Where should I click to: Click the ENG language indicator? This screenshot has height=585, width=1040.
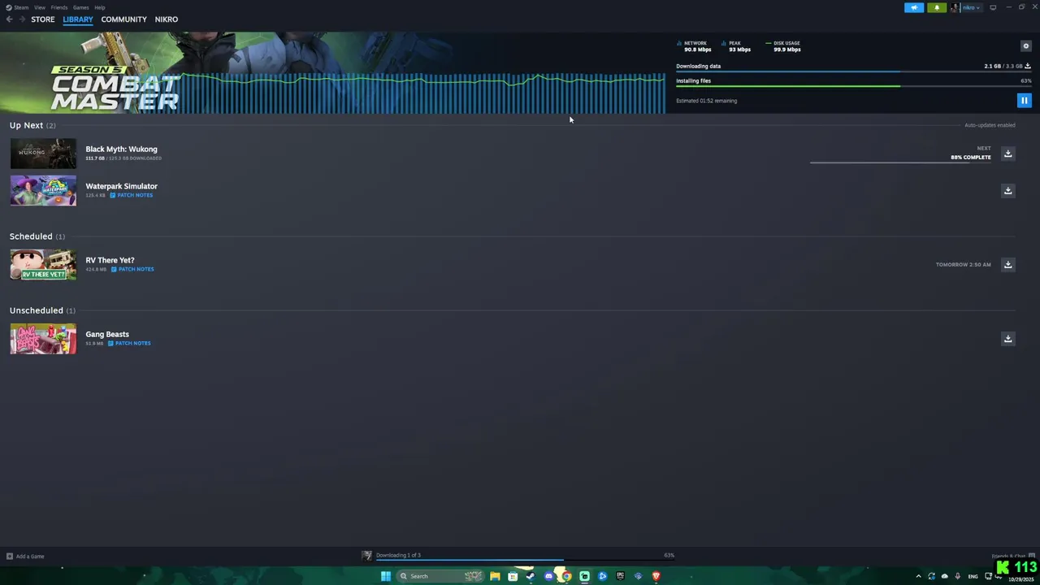(973, 576)
